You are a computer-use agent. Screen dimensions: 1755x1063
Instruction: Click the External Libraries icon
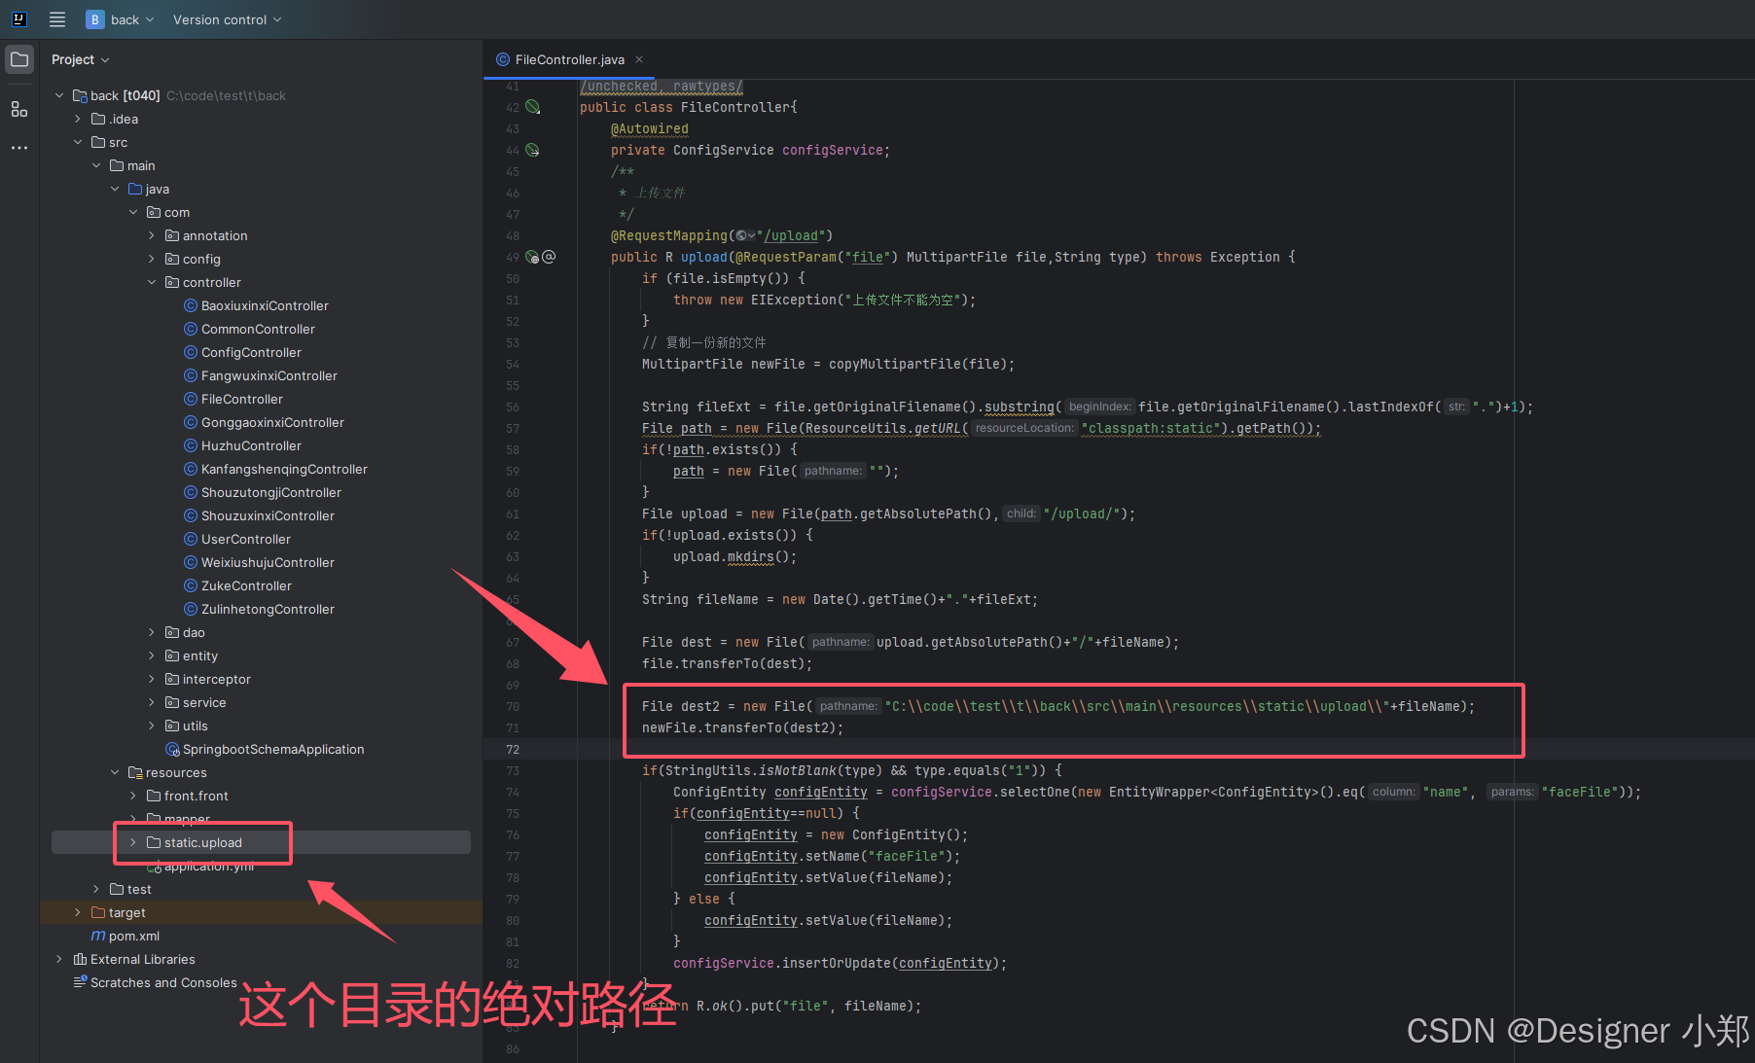[80, 959]
